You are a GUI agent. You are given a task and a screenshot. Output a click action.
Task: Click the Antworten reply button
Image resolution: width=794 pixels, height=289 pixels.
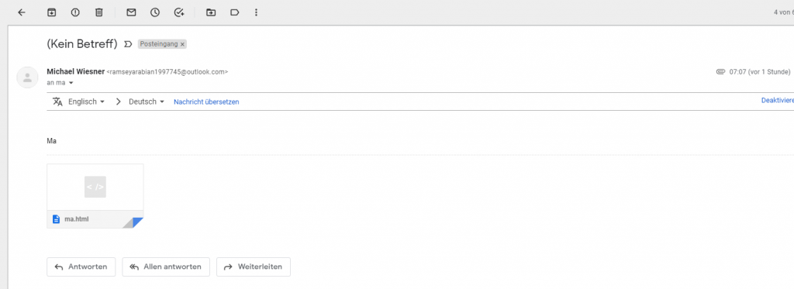(81, 267)
